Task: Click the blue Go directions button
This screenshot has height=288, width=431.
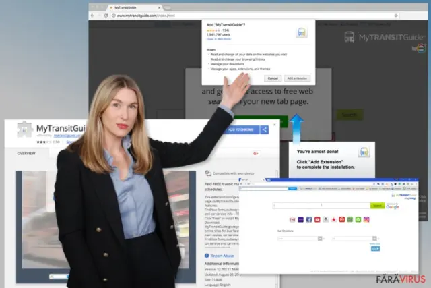Action: pyautogui.click(x=375, y=249)
